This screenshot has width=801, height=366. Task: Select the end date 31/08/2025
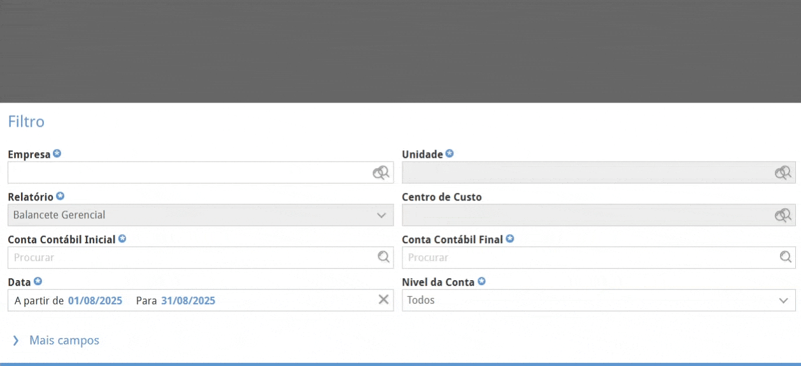(188, 300)
